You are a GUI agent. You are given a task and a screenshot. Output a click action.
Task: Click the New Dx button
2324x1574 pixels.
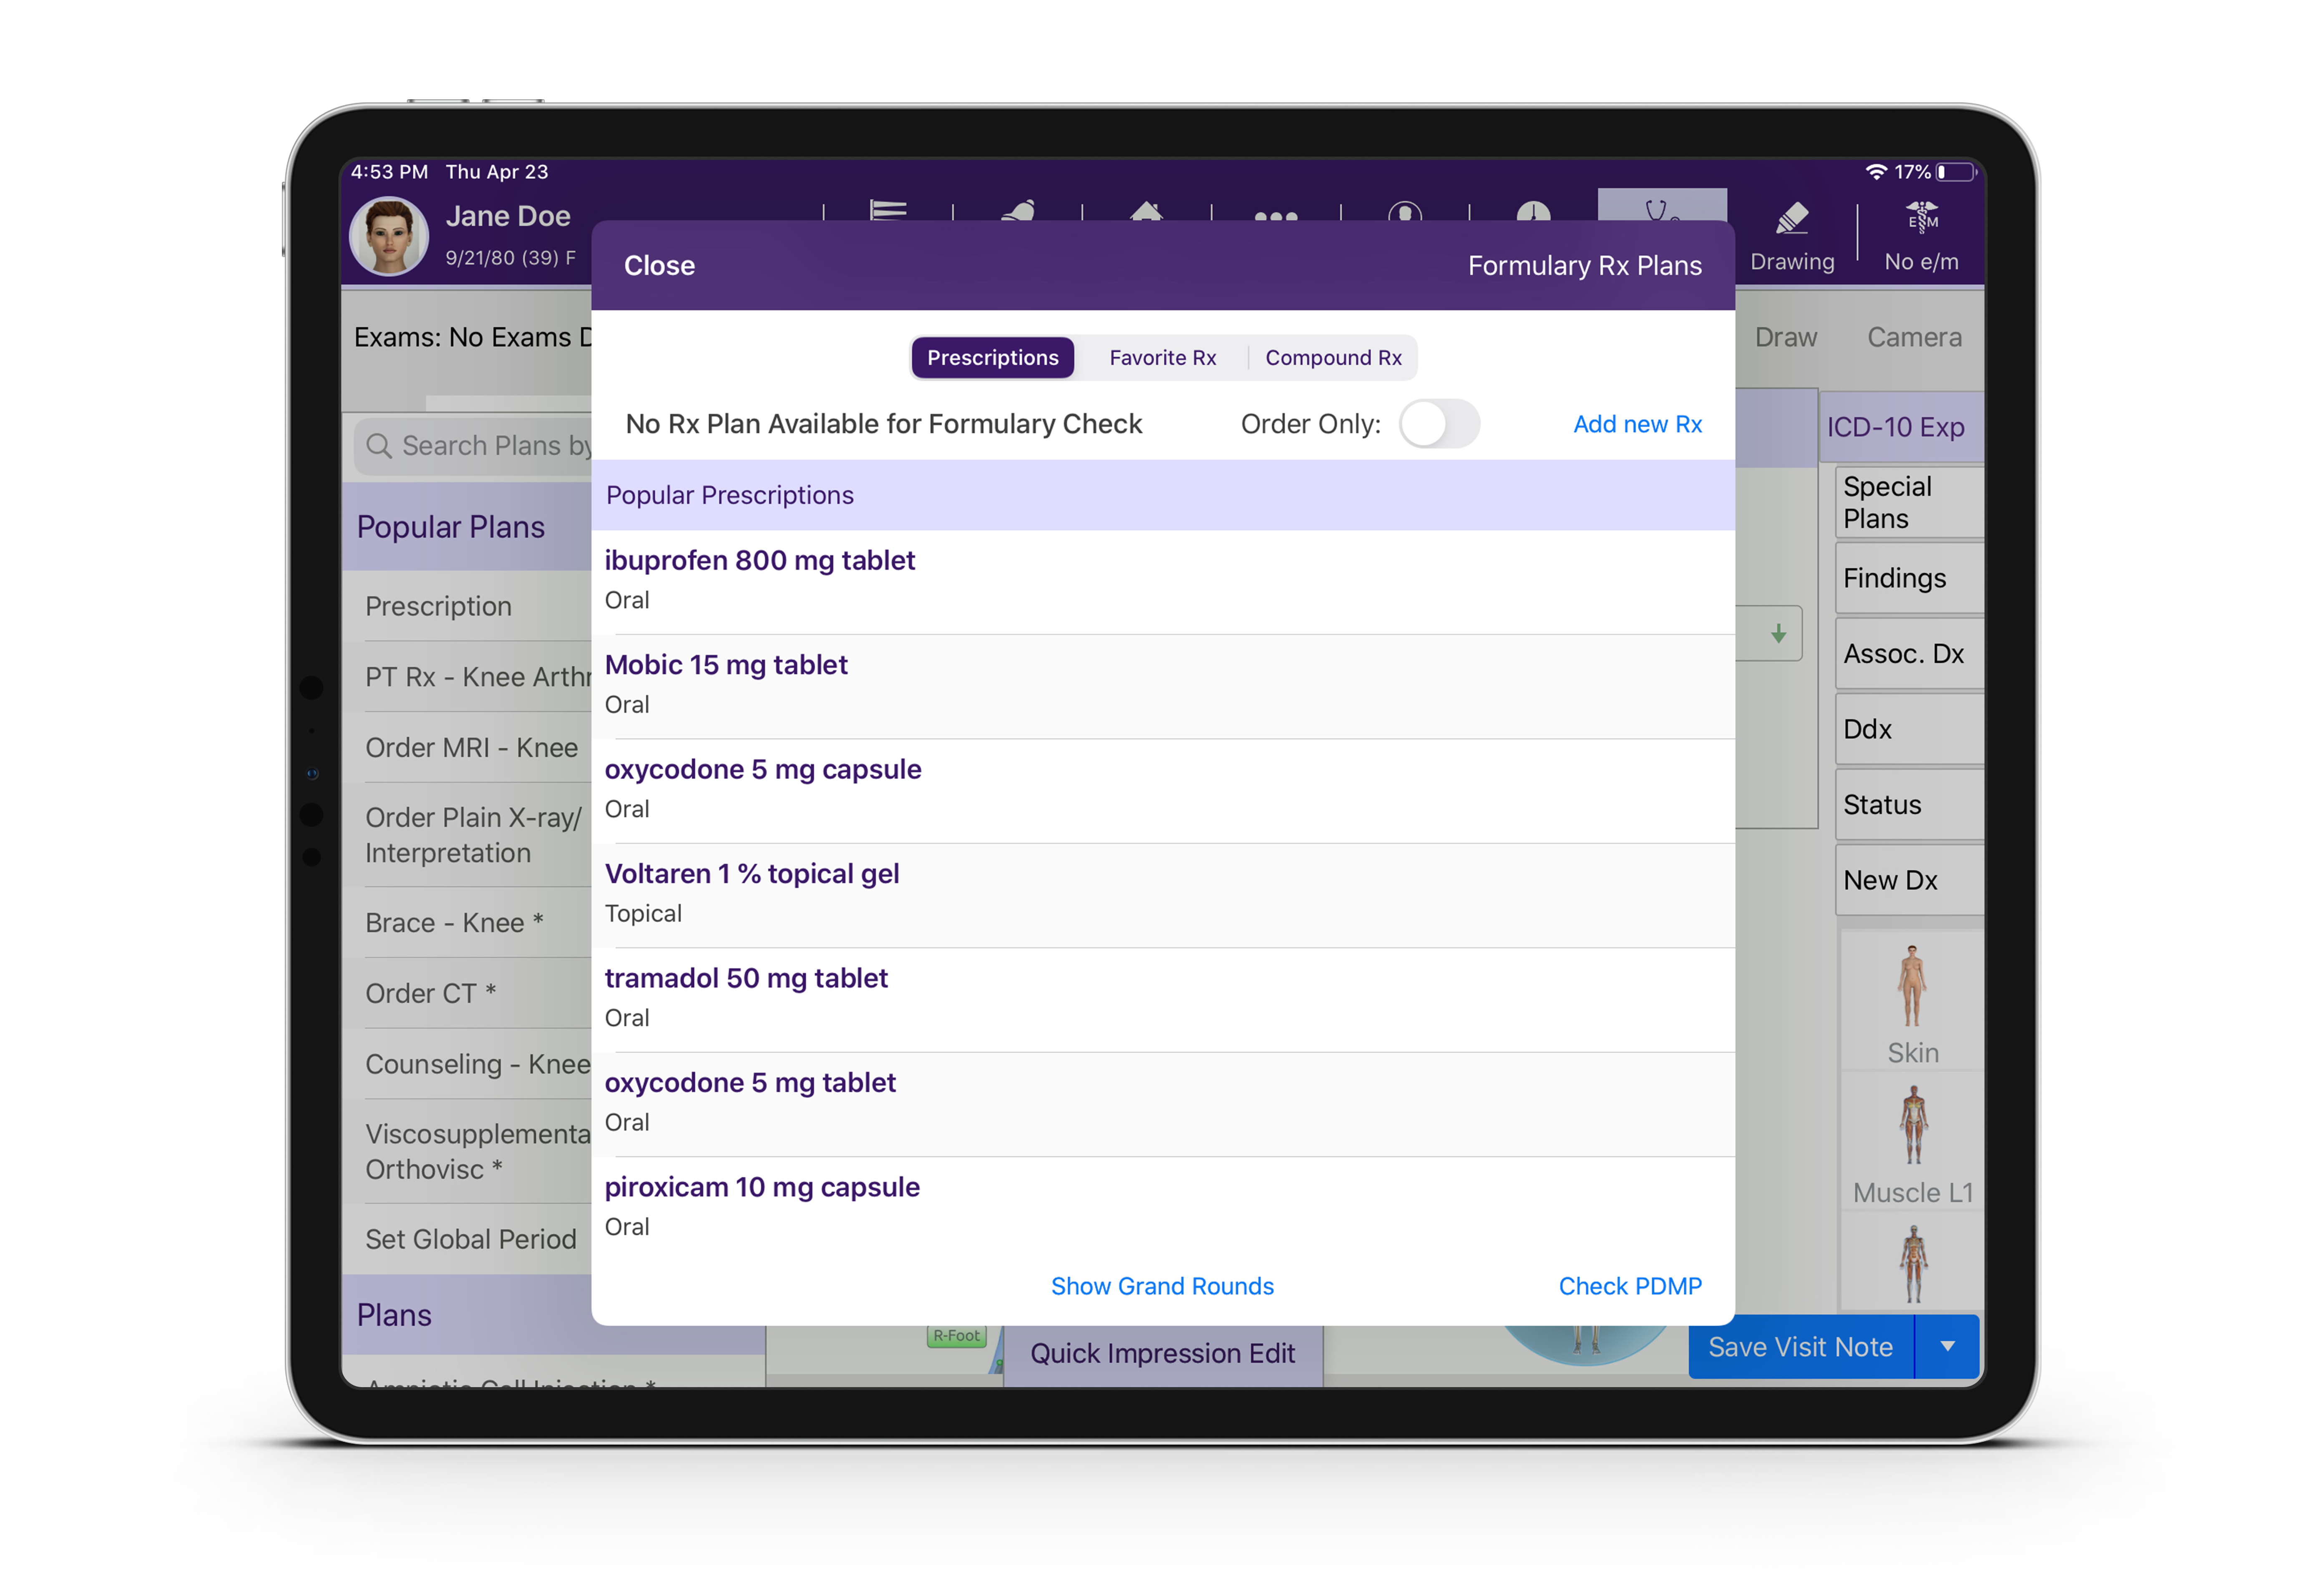1909,880
